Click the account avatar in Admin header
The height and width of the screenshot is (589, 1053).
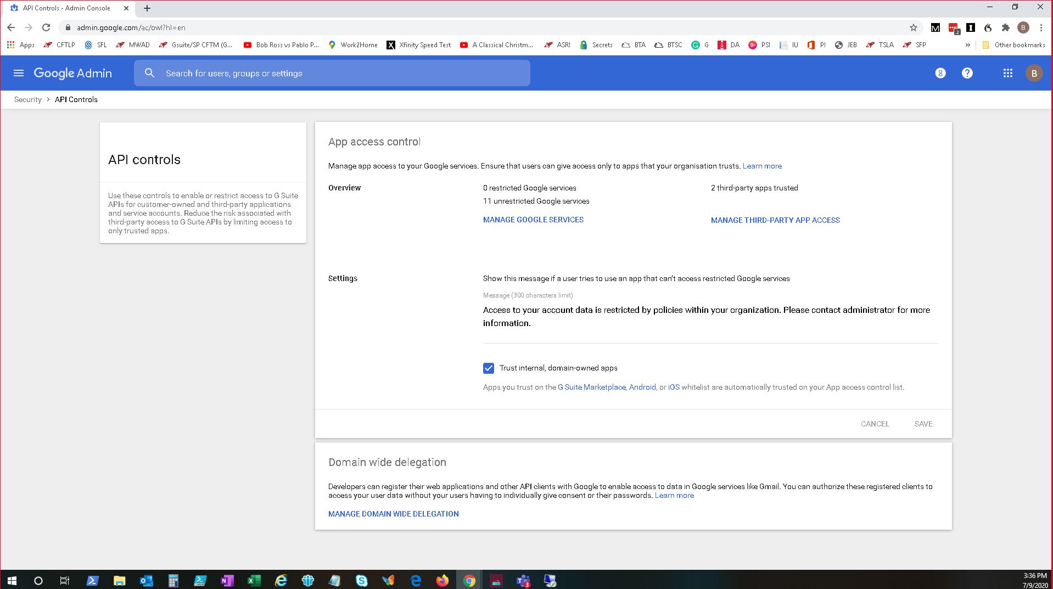(x=1034, y=72)
